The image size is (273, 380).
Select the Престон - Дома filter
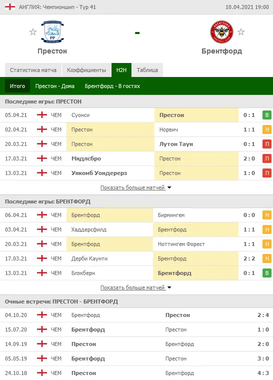coord(55,86)
